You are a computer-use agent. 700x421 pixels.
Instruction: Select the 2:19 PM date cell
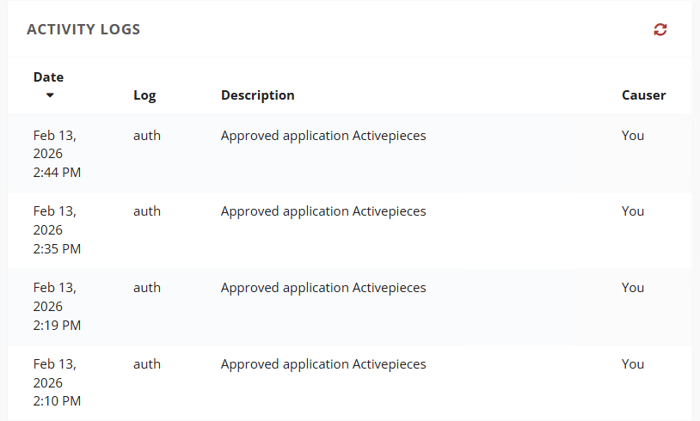58,307
